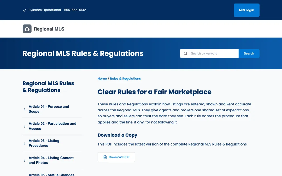Open Article 05 - Status Changes

51,174
